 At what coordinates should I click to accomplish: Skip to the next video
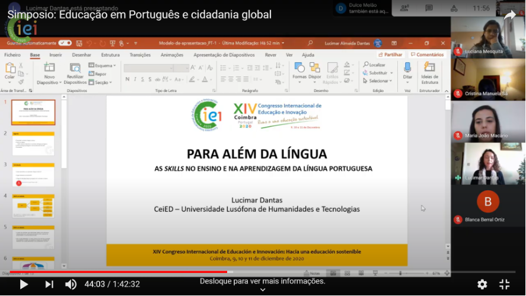point(49,284)
